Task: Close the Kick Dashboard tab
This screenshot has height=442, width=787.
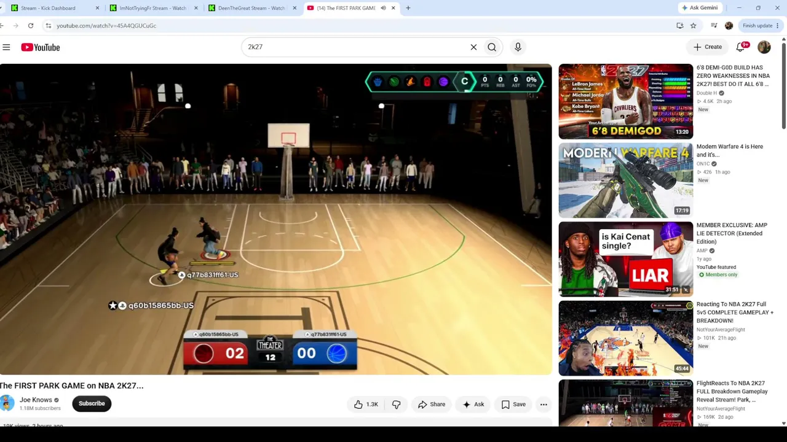Action: click(x=97, y=8)
